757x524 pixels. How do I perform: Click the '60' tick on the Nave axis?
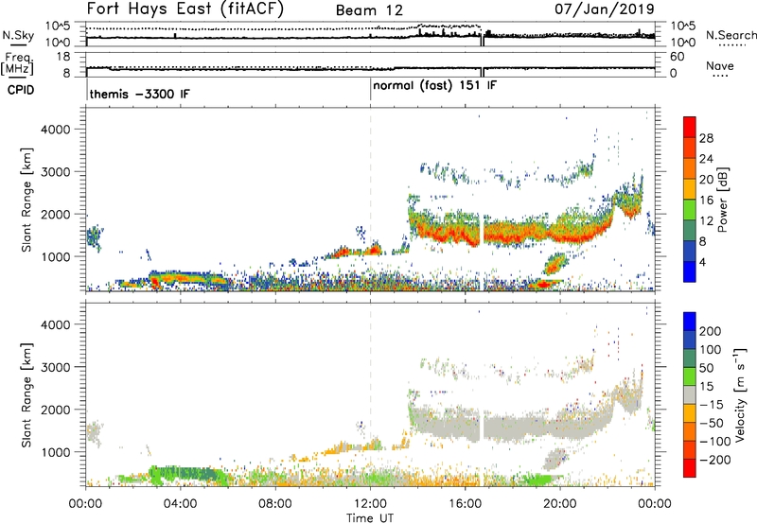coord(677,57)
